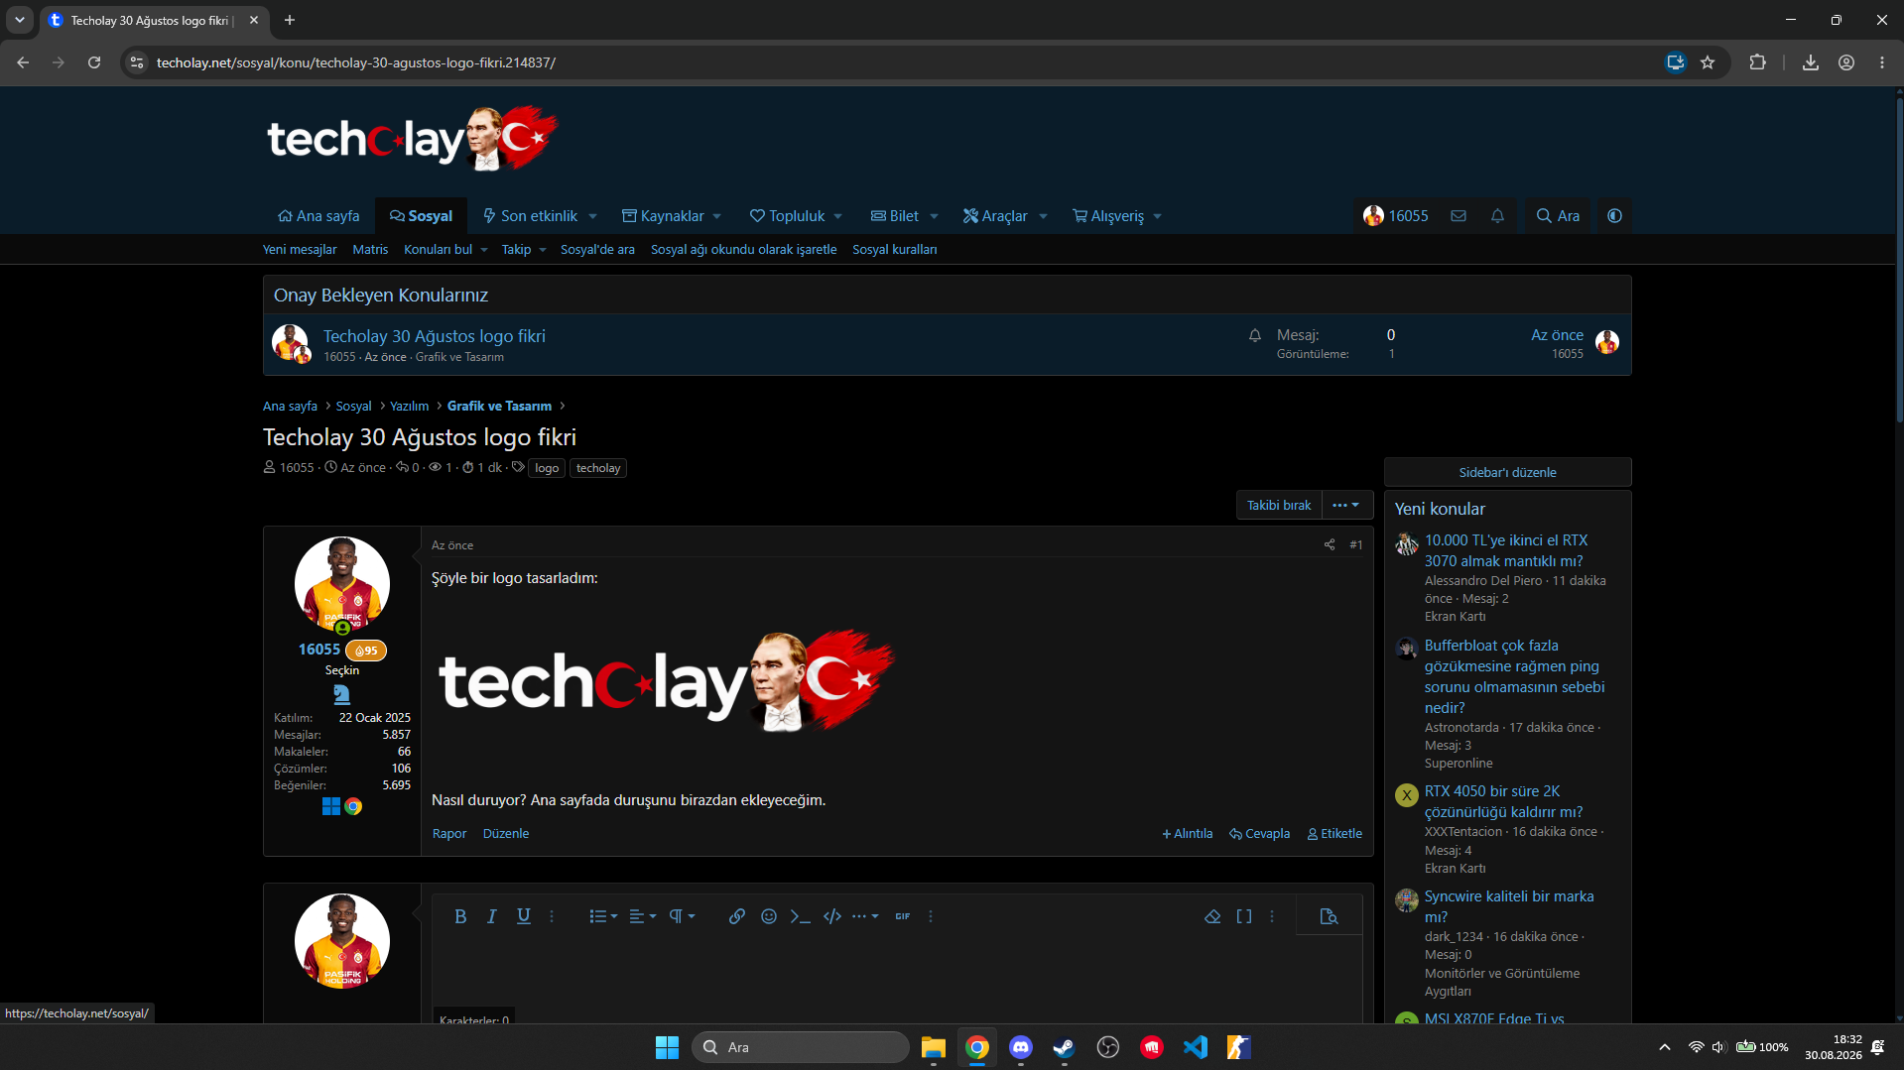The width and height of the screenshot is (1904, 1070).
Task: Open Yeni mesajlar in the sub-navigation
Action: click(x=300, y=249)
